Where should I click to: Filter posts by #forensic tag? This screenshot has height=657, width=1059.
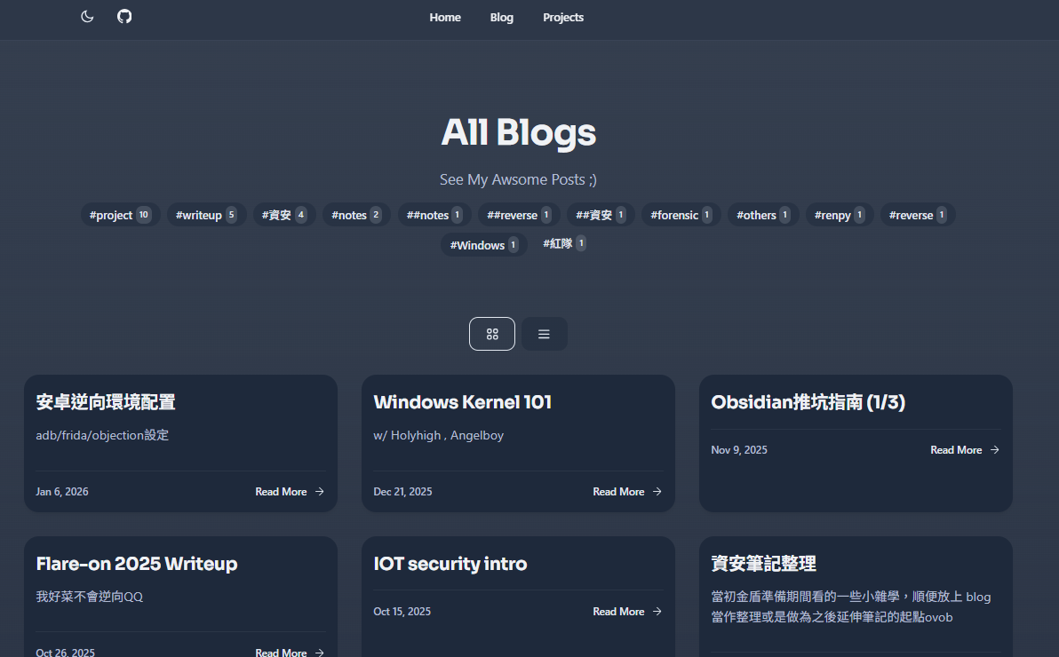point(681,215)
